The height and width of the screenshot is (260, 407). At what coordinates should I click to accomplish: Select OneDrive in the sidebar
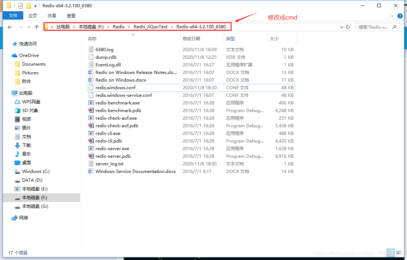click(x=29, y=55)
